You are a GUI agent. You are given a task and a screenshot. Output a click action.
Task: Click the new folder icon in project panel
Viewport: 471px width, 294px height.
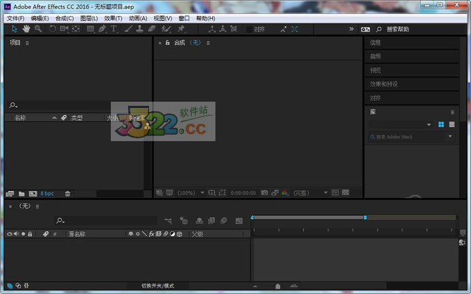(x=21, y=194)
